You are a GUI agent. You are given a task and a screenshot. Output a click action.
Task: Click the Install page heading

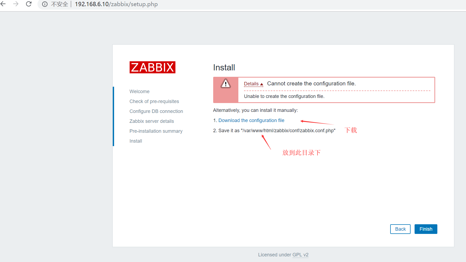[224, 67]
